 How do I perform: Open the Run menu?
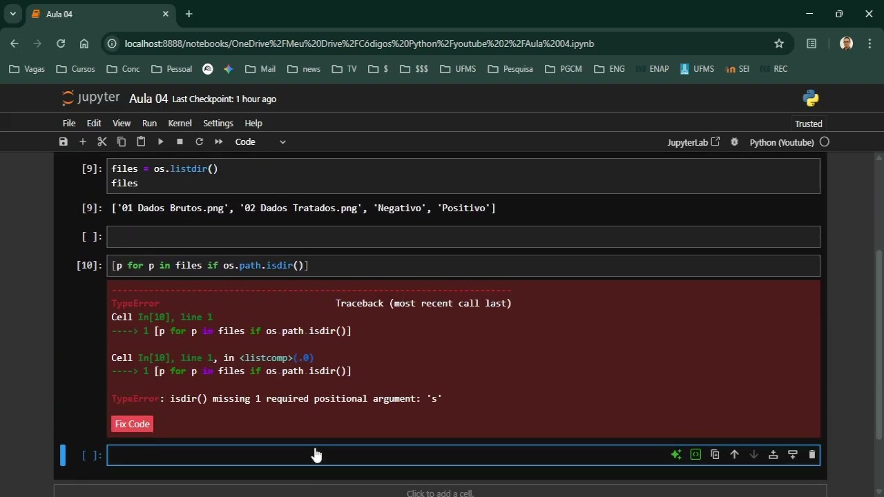(149, 123)
